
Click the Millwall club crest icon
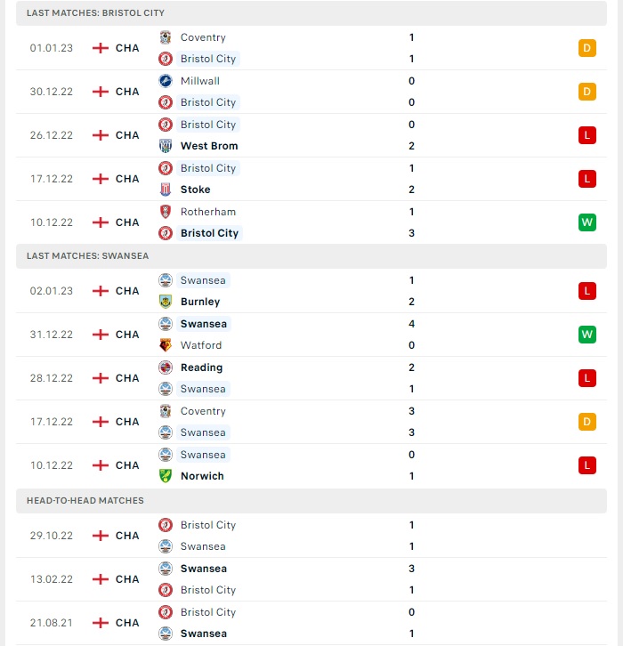click(x=166, y=81)
